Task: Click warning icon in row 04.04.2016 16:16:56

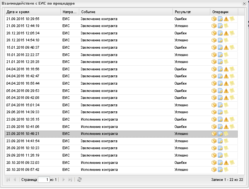Action: [226, 69]
